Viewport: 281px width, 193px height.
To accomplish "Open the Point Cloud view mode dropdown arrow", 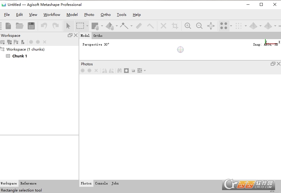I will [231, 26].
